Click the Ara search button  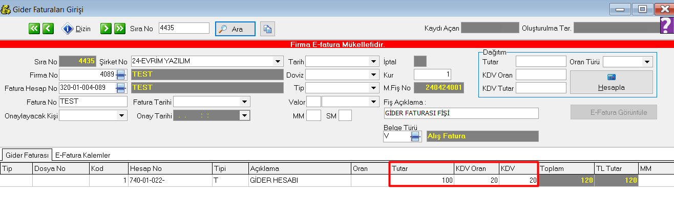235,29
